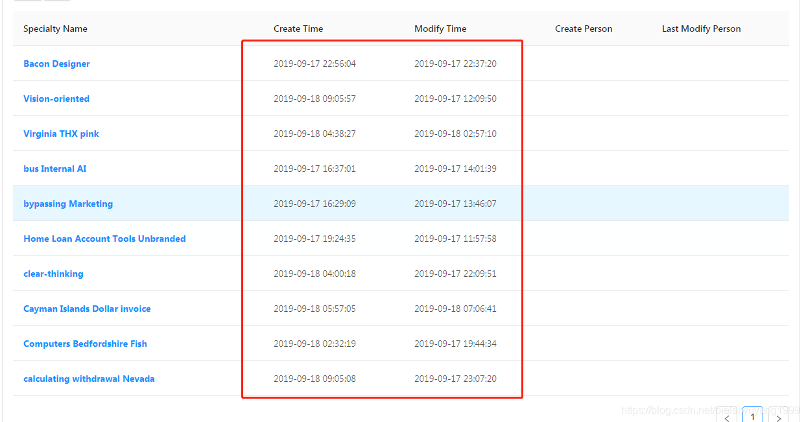This screenshot has height=422, width=806.
Task: Open the Virginia THX pink link
Action: (61, 134)
